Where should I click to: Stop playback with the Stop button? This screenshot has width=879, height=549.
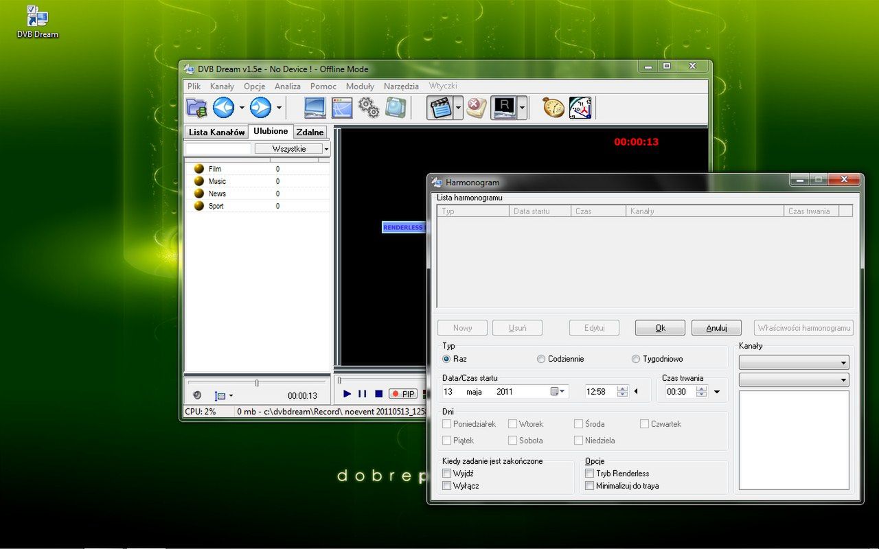[x=378, y=394]
